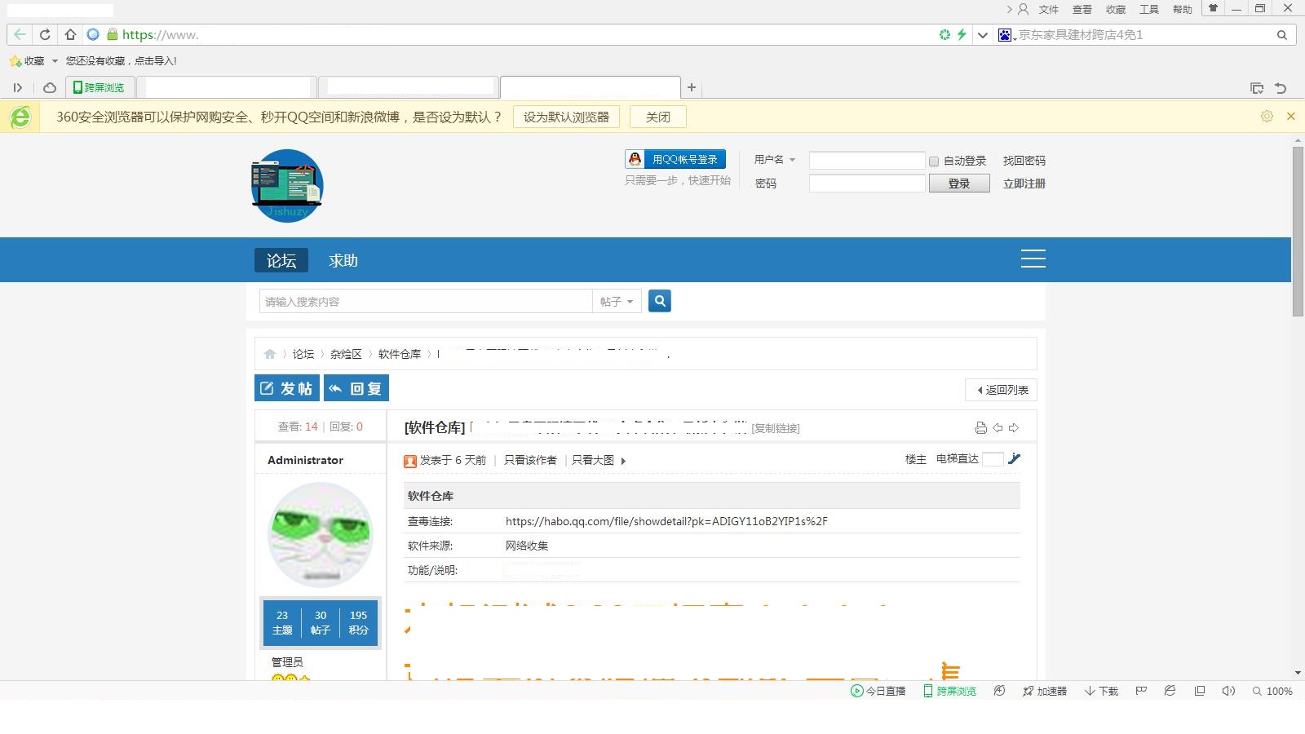The image size is (1305, 734).
Task: Open the hamburger menu in blue navbar
Action: click(1033, 259)
